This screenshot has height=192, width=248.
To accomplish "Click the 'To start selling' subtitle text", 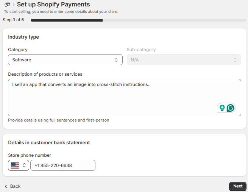I will 61,12.
